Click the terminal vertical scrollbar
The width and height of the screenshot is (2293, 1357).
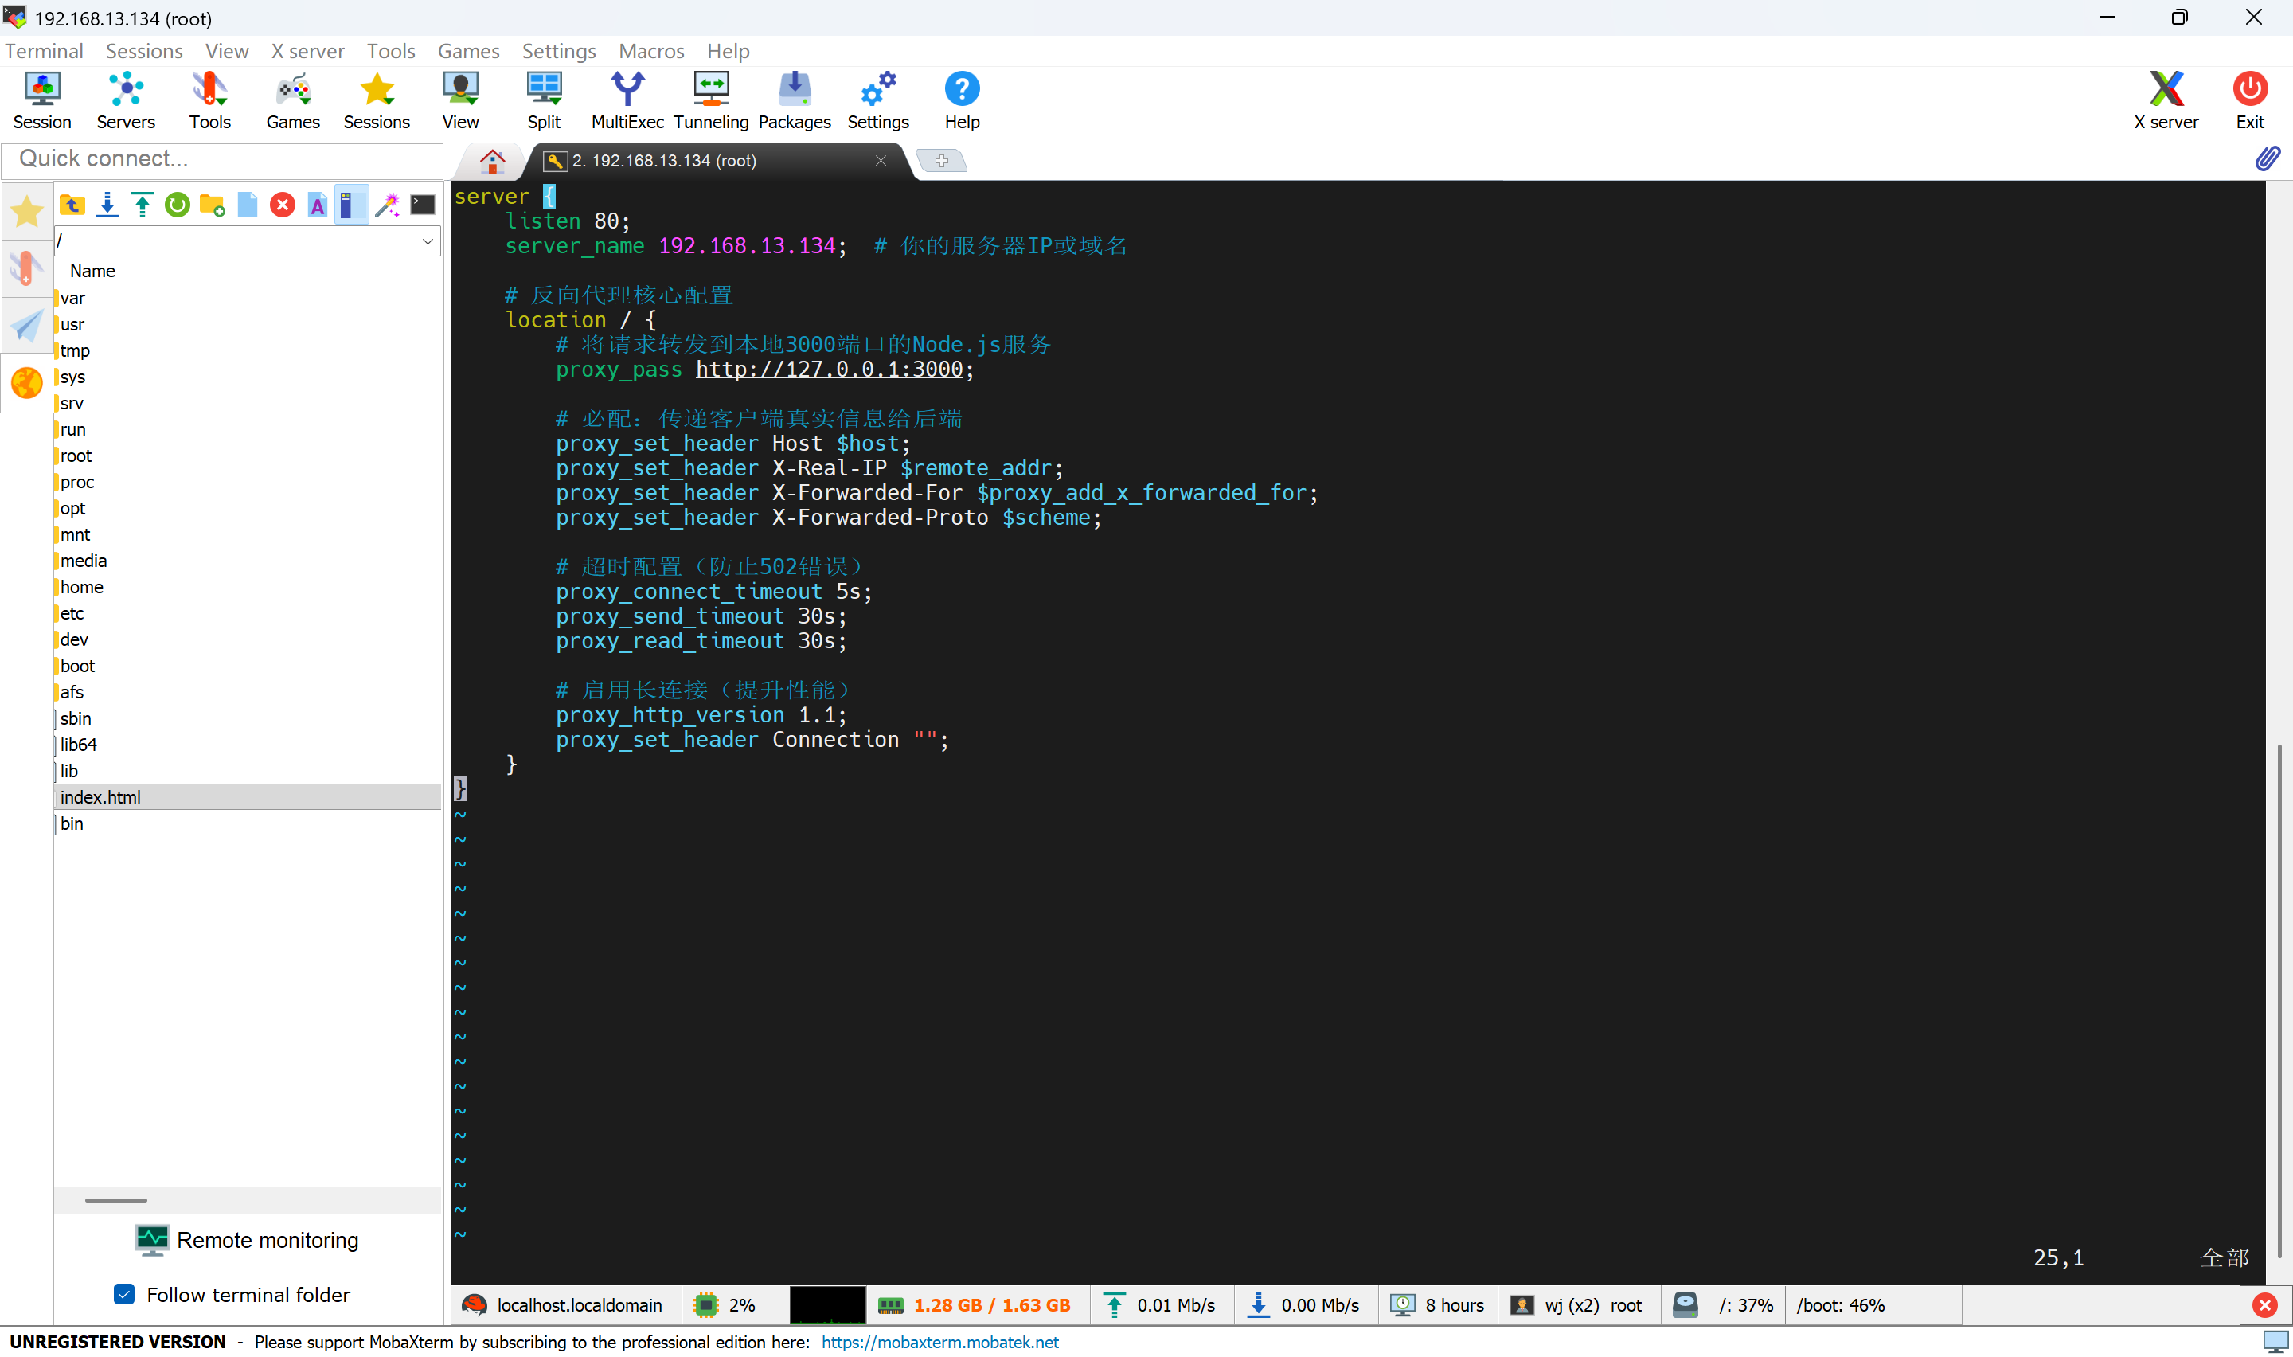click(x=2279, y=1001)
